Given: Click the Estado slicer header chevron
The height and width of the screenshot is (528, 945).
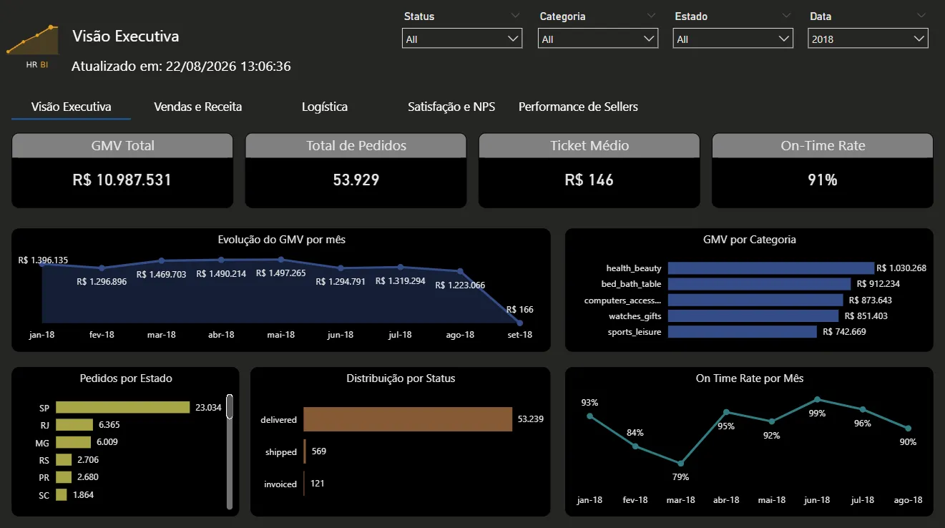Looking at the screenshot, I should [786, 16].
